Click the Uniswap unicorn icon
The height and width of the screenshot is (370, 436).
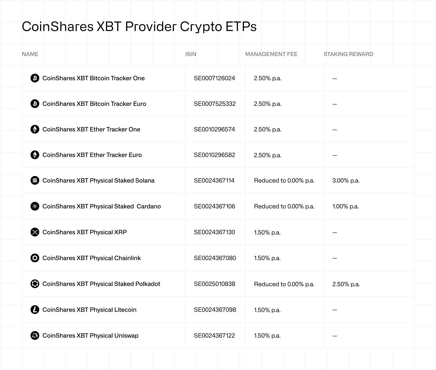[35, 335]
